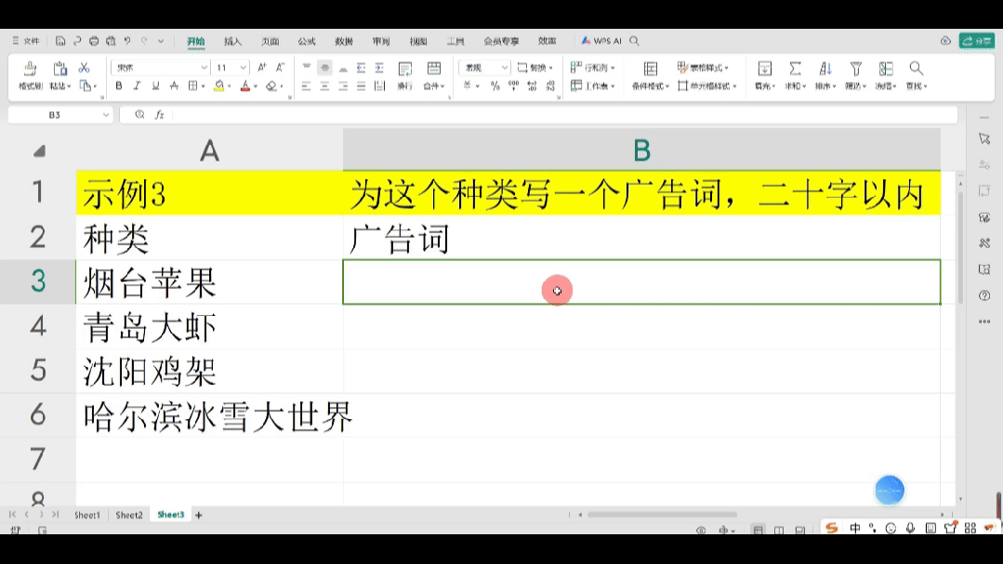Click the AutoSum (求和) sigma icon
This screenshot has width=1003, height=564.
pyautogui.click(x=795, y=69)
